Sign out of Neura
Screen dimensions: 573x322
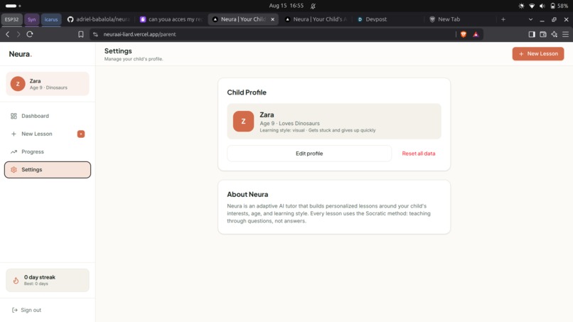(26, 310)
